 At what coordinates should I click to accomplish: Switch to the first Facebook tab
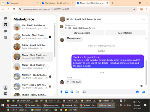(22, 3)
